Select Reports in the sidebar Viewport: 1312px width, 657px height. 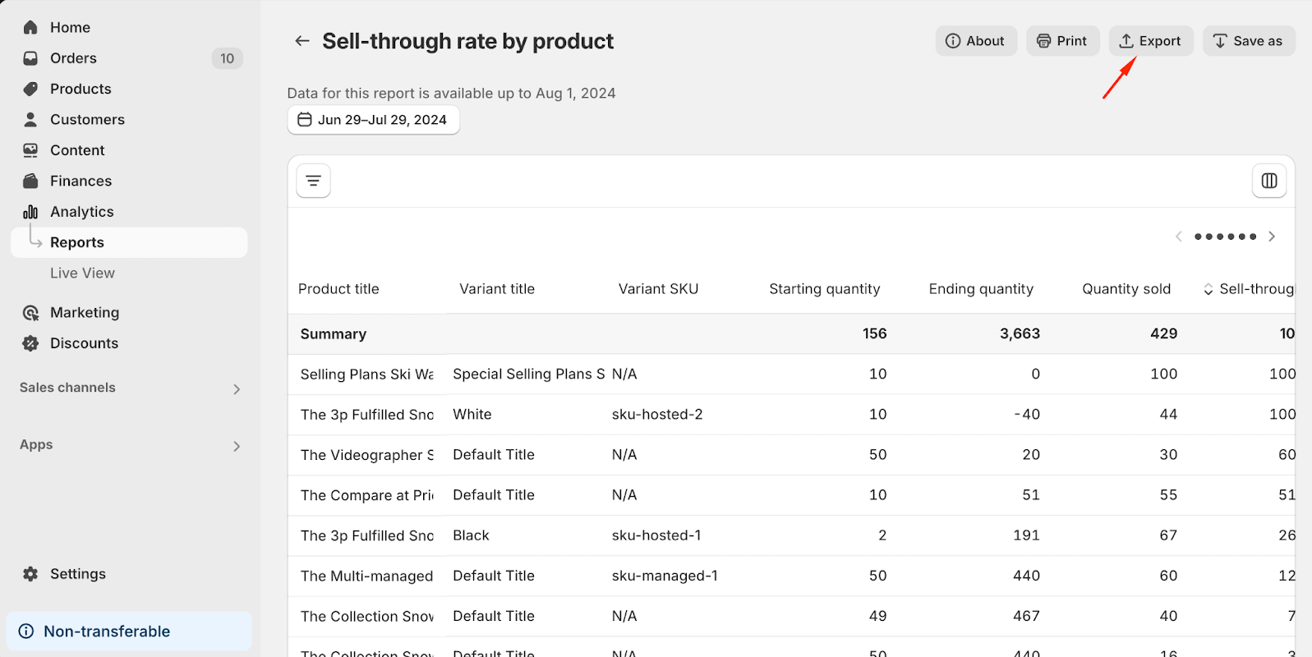point(77,242)
